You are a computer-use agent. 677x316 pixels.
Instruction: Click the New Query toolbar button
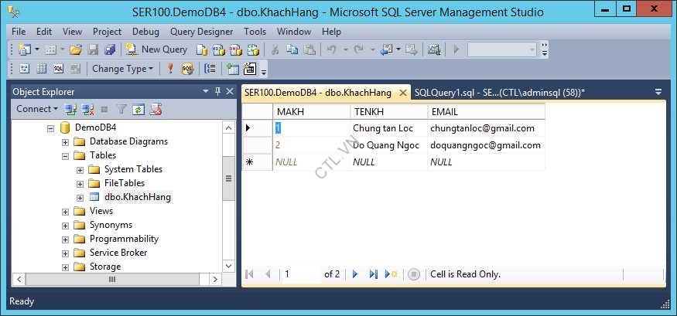pyautogui.click(x=157, y=49)
